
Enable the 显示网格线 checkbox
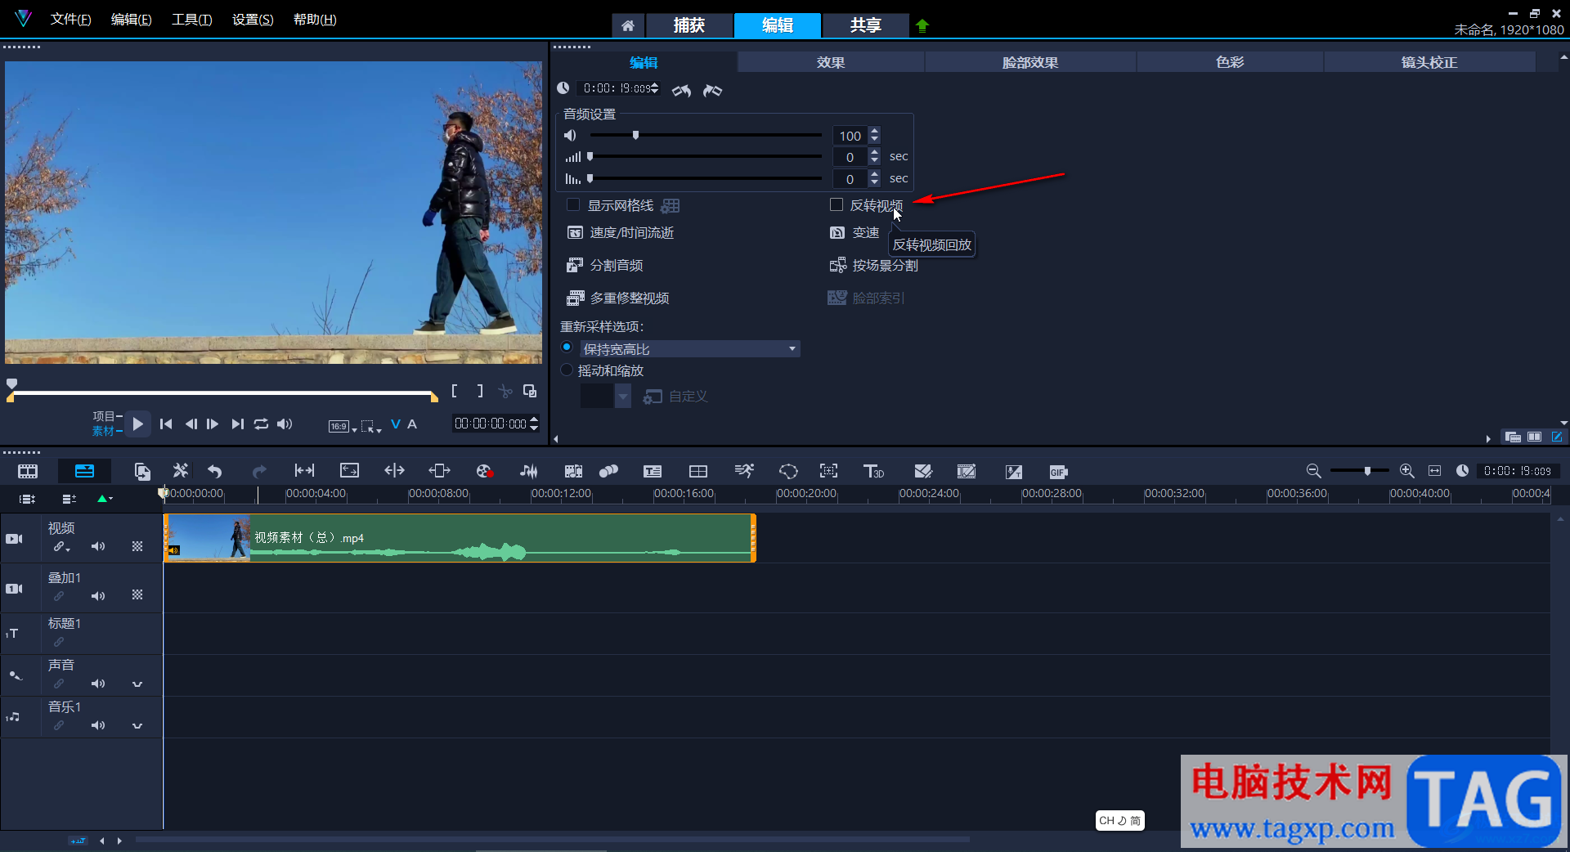coord(573,204)
